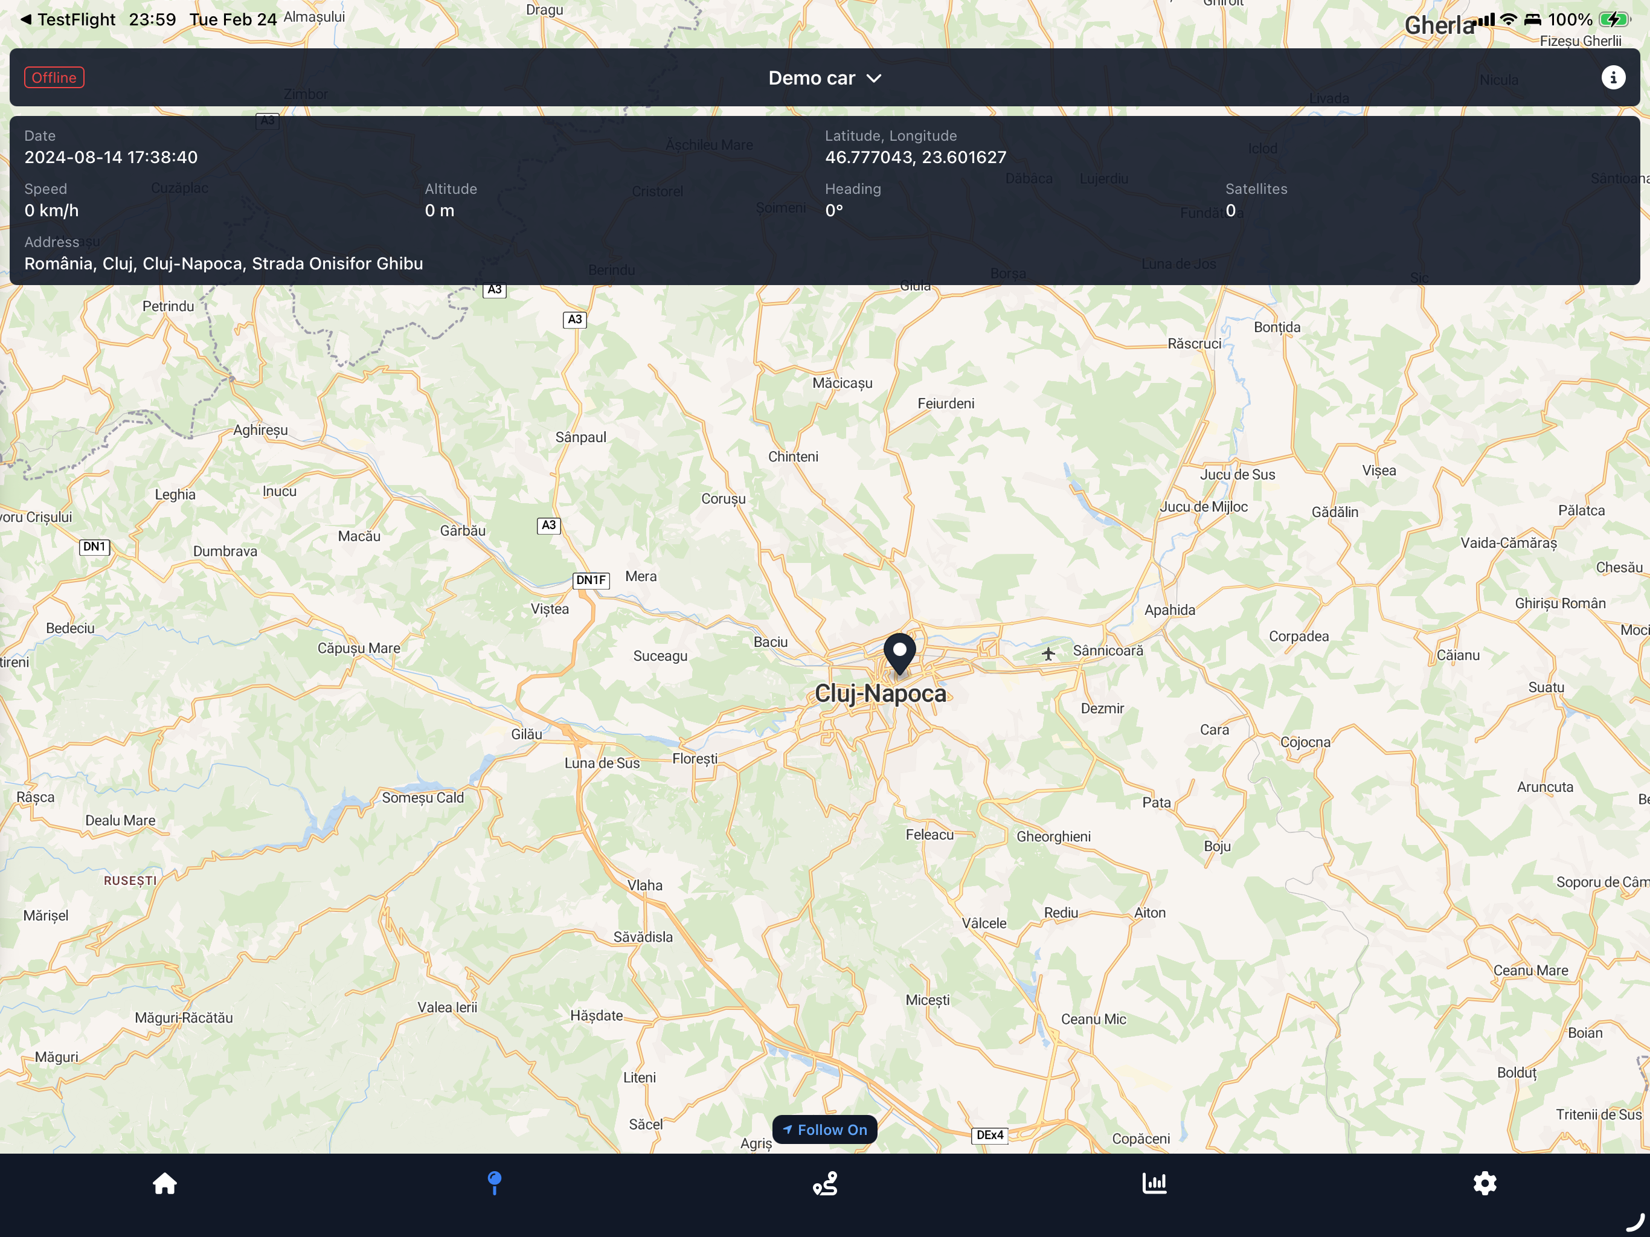Click the Sânpaul village label
The height and width of the screenshot is (1237, 1650).
coord(581,438)
